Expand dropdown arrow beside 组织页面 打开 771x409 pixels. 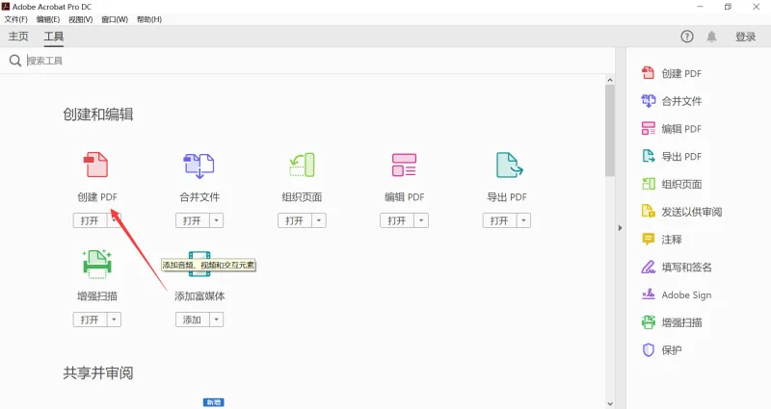[319, 220]
